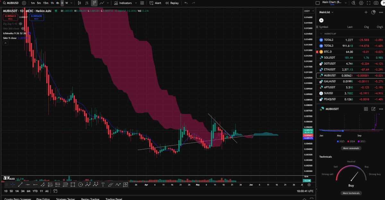Select the 15m timeframe

coord(46,3)
